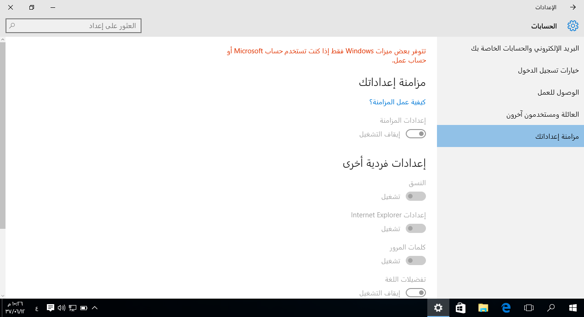Click the العثور على إعداد search field
This screenshot has height=317, width=584.
74,26
